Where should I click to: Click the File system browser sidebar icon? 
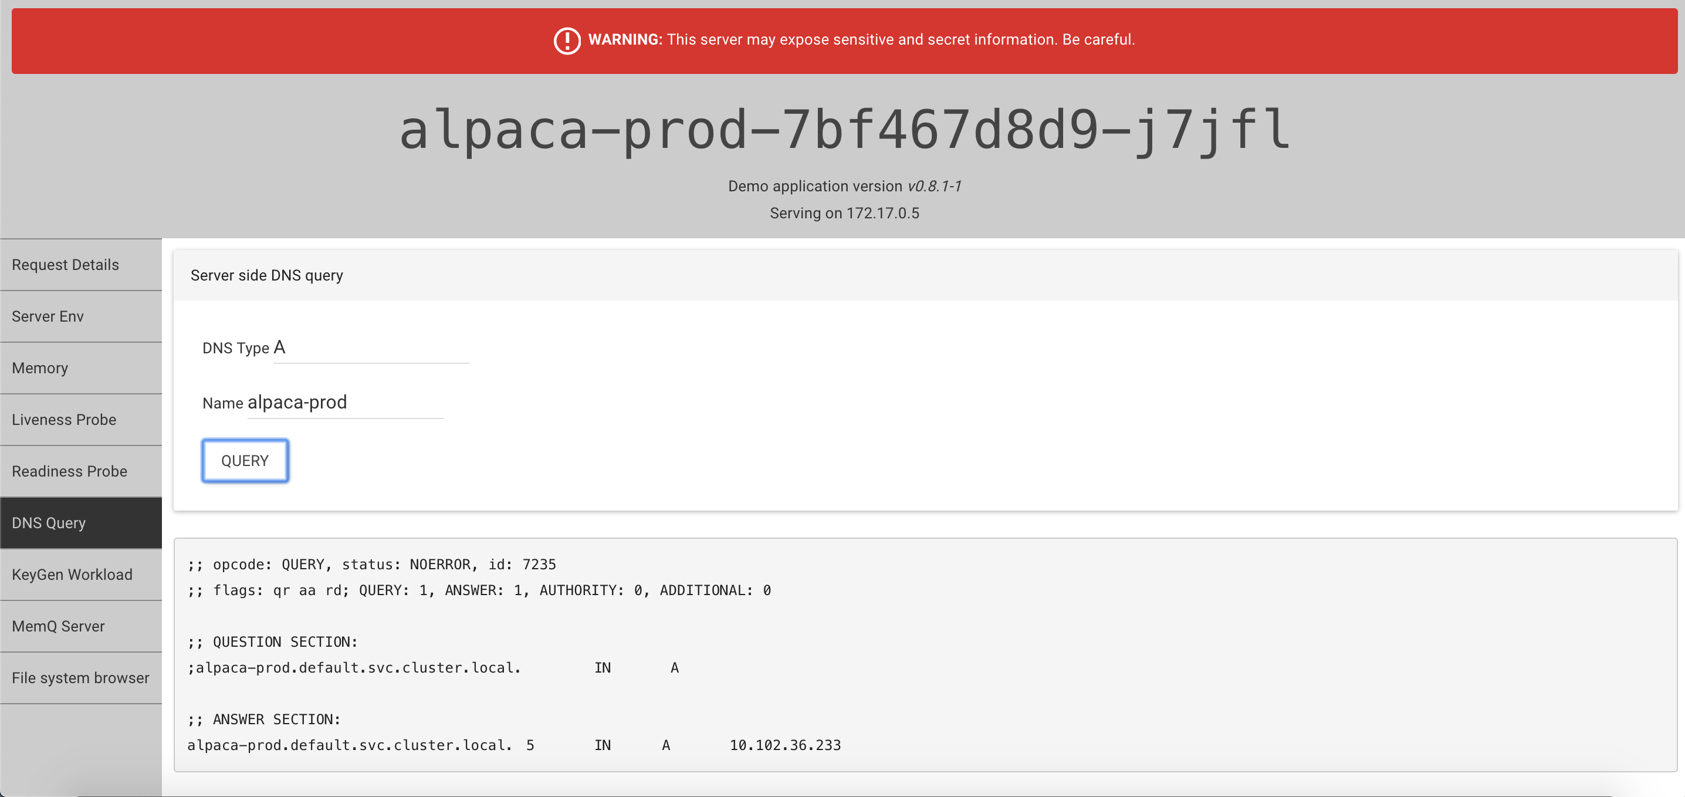(x=80, y=677)
